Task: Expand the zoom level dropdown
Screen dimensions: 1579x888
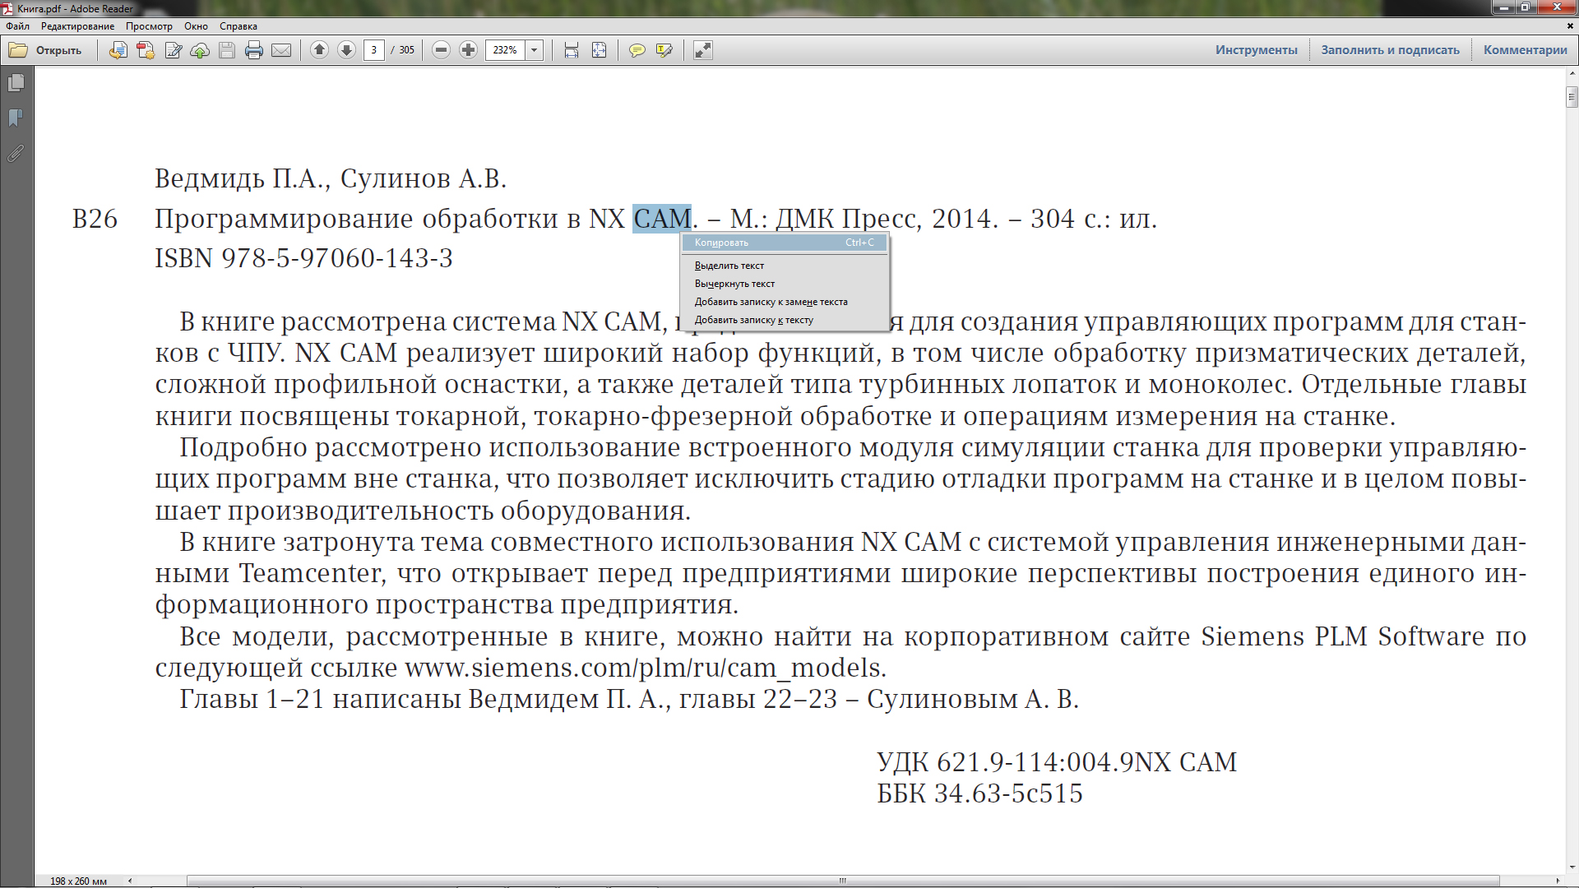Action: (535, 50)
